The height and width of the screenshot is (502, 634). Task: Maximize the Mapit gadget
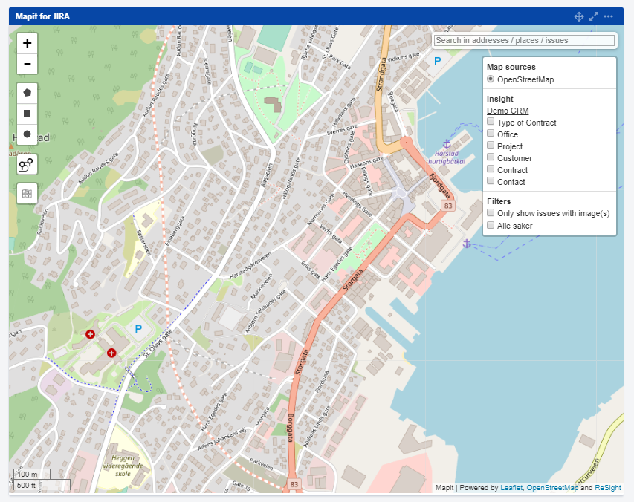pyautogui.click(x=594, y=16)
